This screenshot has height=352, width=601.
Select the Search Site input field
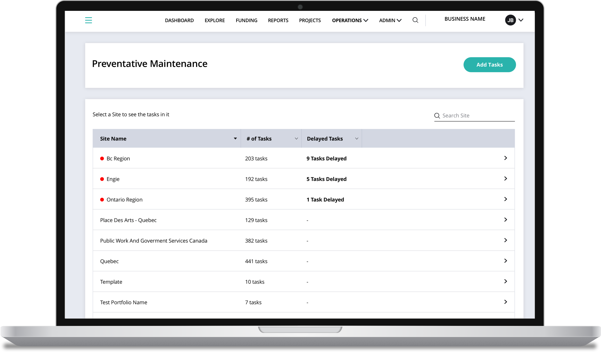pos(475,115)
